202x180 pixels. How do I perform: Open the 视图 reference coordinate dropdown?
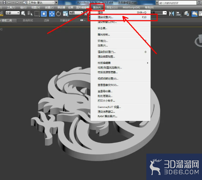(76, 13)
